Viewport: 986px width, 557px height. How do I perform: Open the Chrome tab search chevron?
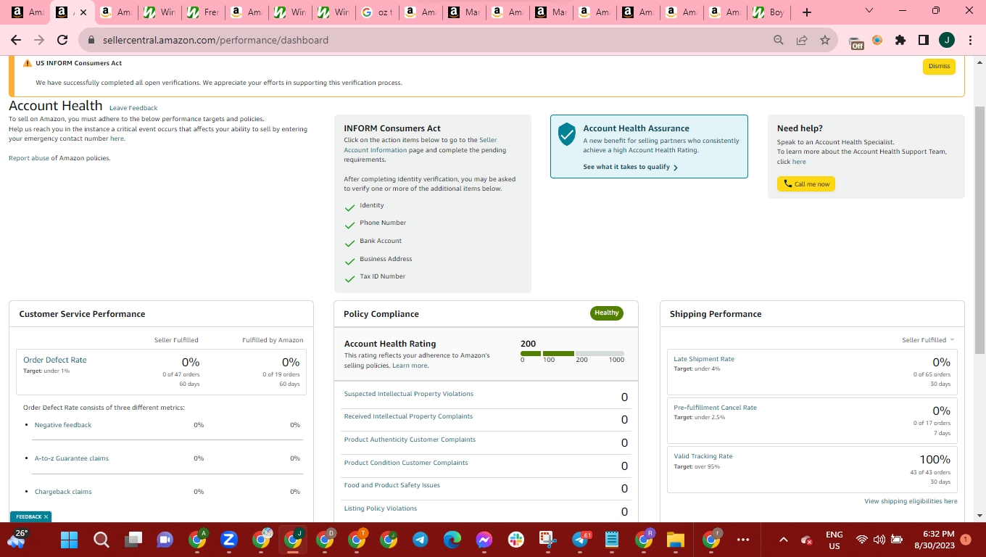869,10
